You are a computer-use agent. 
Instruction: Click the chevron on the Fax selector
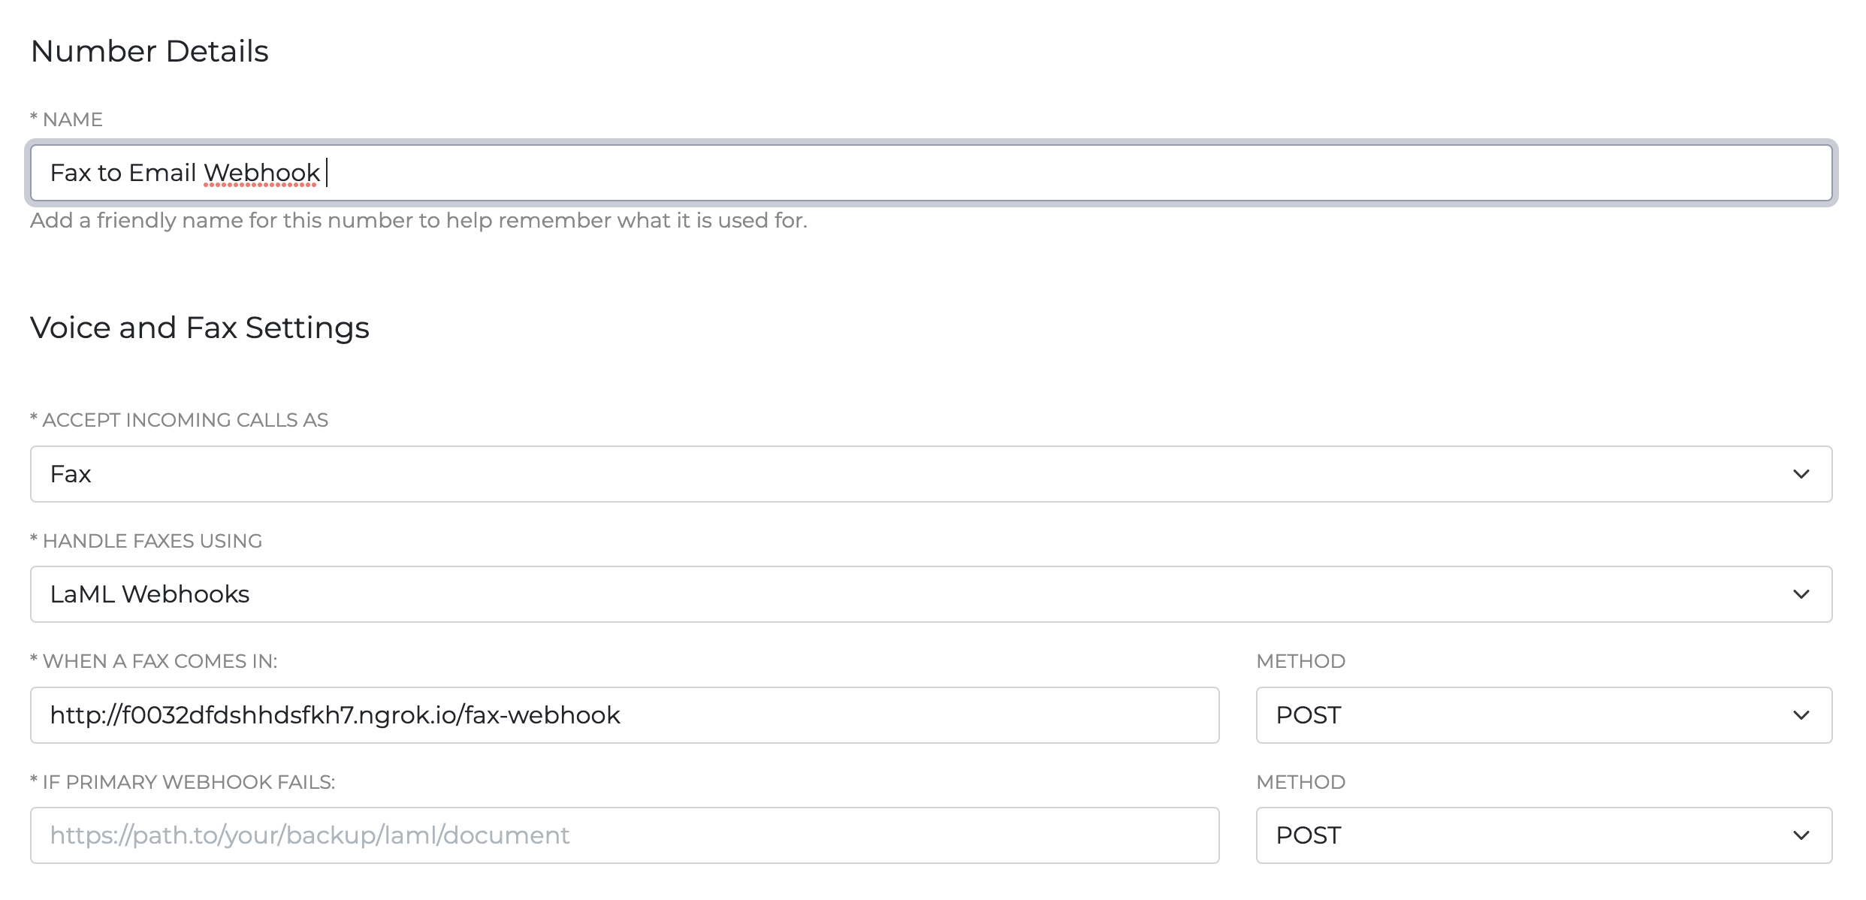pos(1801,473)
